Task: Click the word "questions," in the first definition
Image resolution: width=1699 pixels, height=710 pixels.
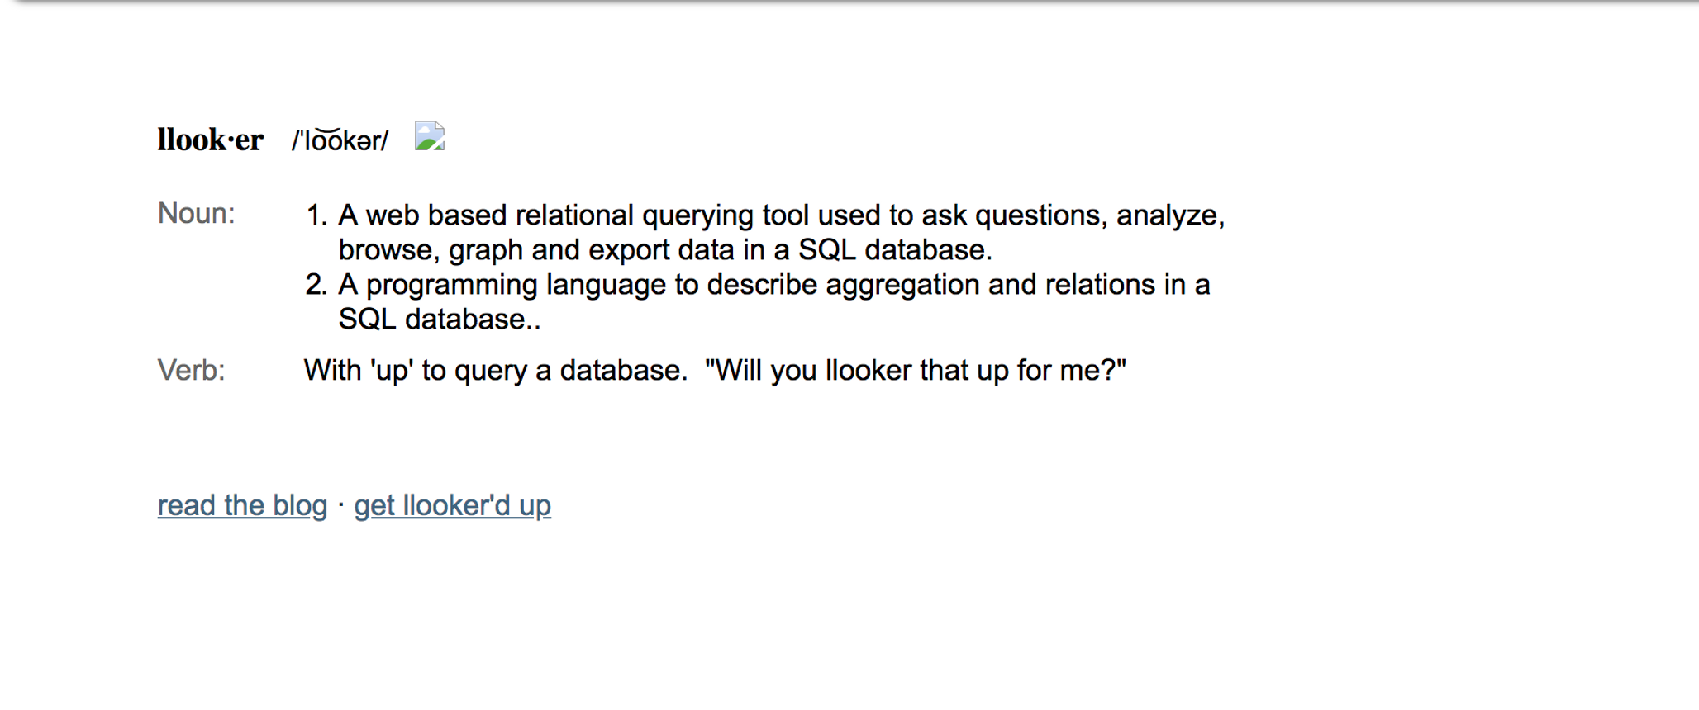Action: click(x=1041, y=215)
